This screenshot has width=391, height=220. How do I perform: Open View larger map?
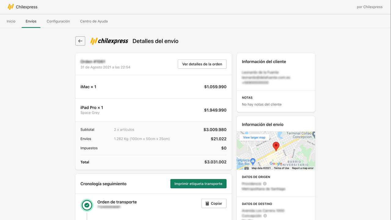[254, 137]
